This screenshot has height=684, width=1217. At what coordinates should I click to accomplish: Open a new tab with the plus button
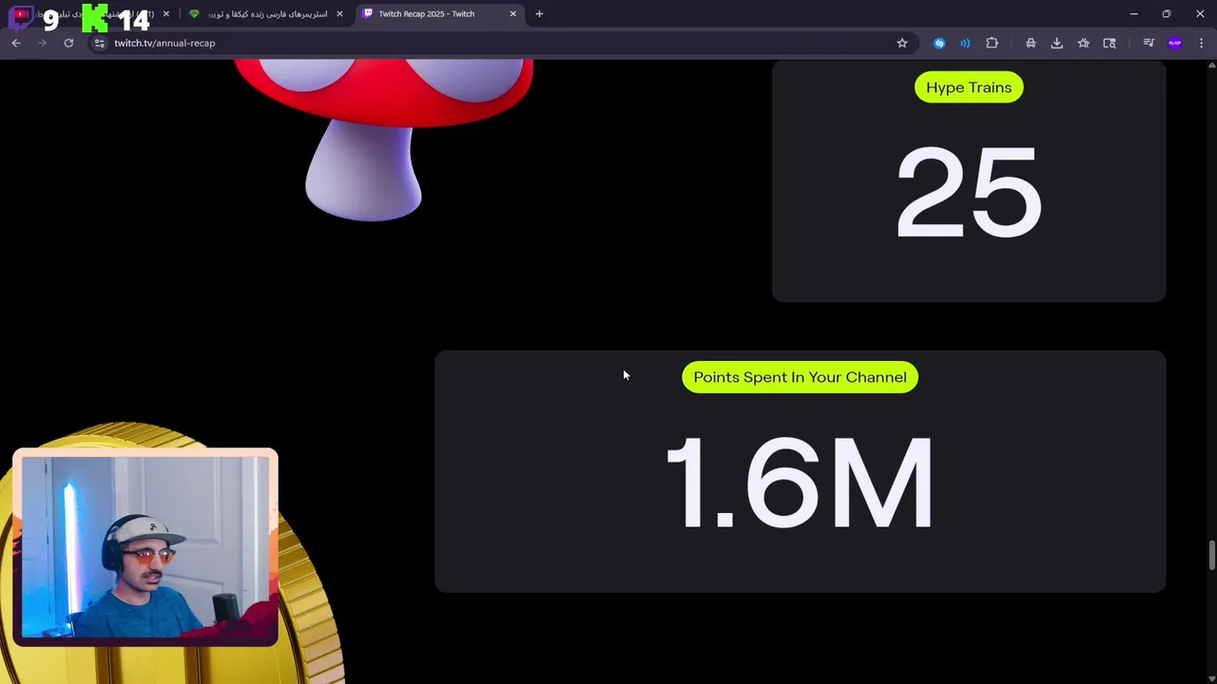pyautogui.click(x=539, y=14)
